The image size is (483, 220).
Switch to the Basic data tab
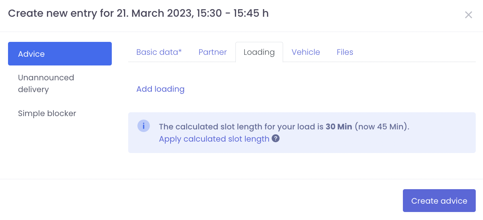click(159, 52)
